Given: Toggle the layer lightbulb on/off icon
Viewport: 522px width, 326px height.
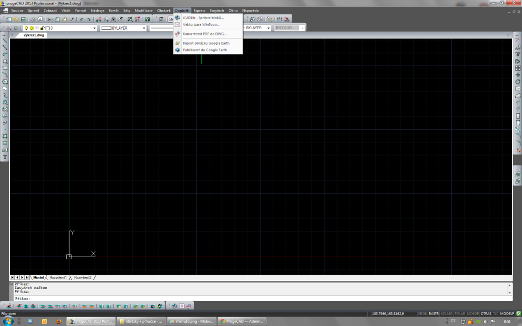Looking at the screenshot, I should pyautogui.click(x=27, y=28).
